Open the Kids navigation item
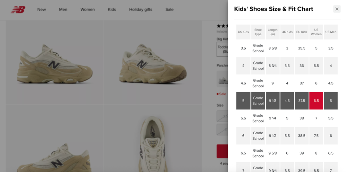 112,9
